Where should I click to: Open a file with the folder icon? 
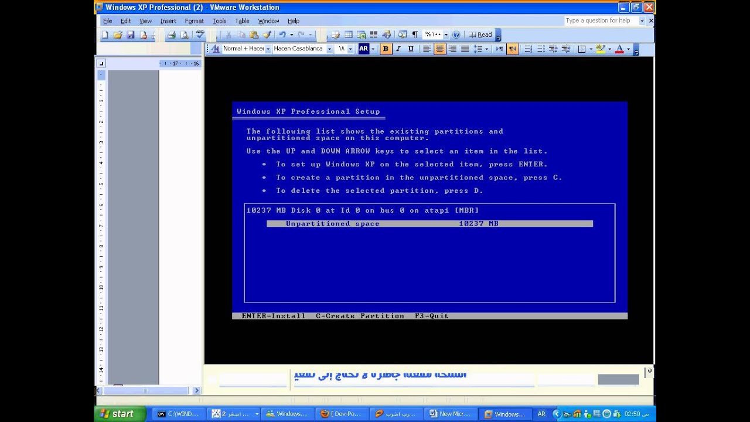(118, 35)
